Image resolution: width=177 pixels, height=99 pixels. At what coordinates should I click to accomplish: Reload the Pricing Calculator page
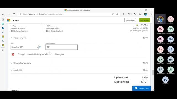pos(14,14)
